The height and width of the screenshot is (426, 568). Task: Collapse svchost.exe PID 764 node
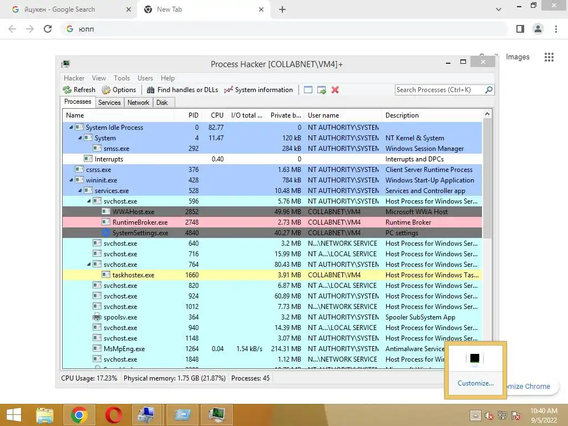click(89, 265)
